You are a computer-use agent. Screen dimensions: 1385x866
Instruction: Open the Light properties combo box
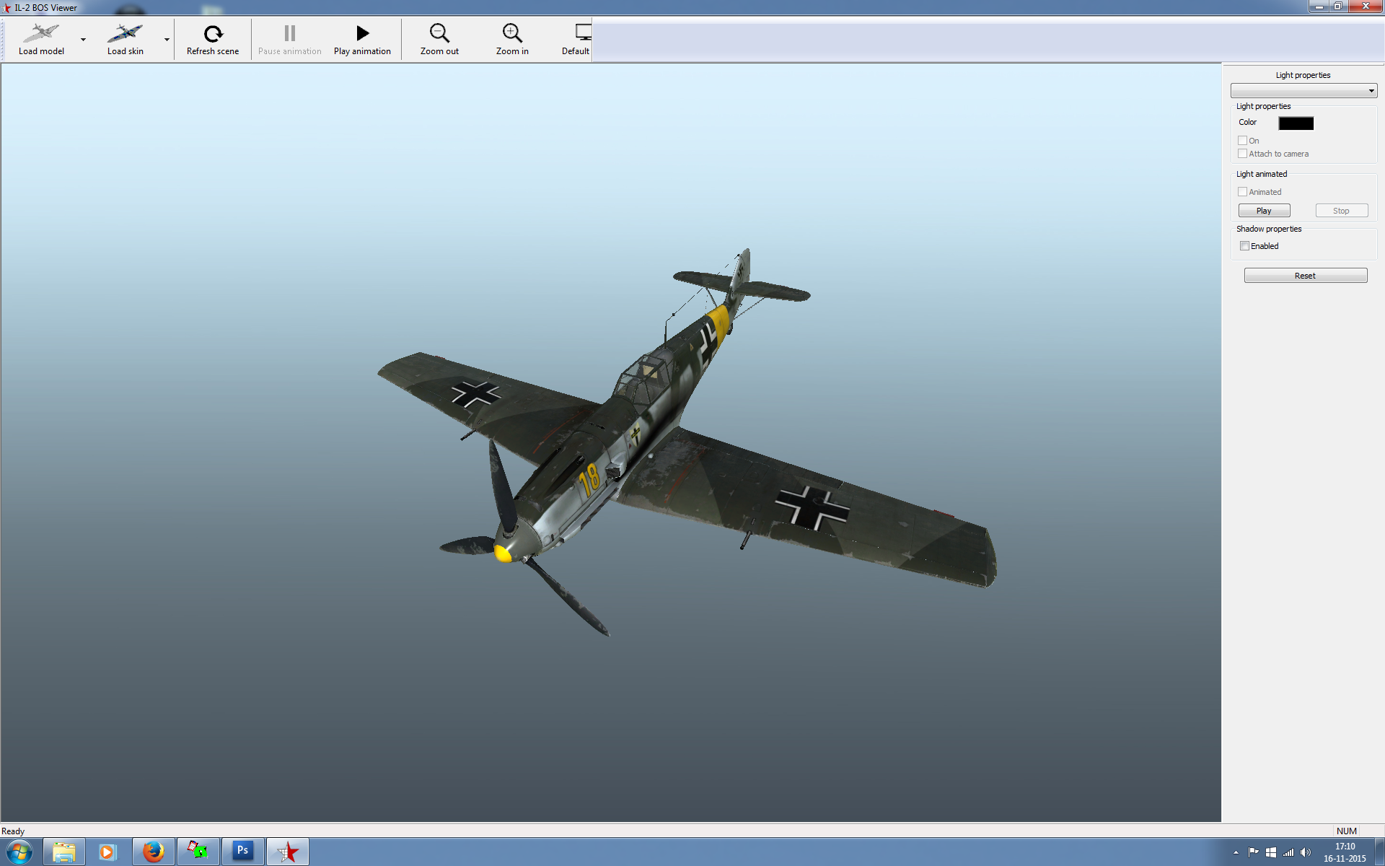coord(1303,91)
